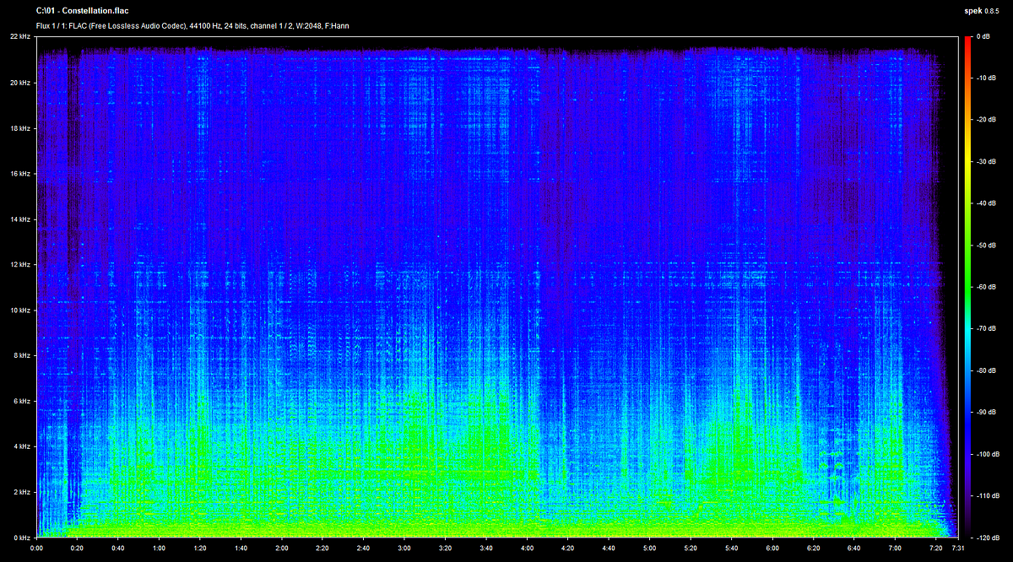Click the FLAC codec info line
The width and height of the screenshot is (1013, 562).
[x=193, y=26]
